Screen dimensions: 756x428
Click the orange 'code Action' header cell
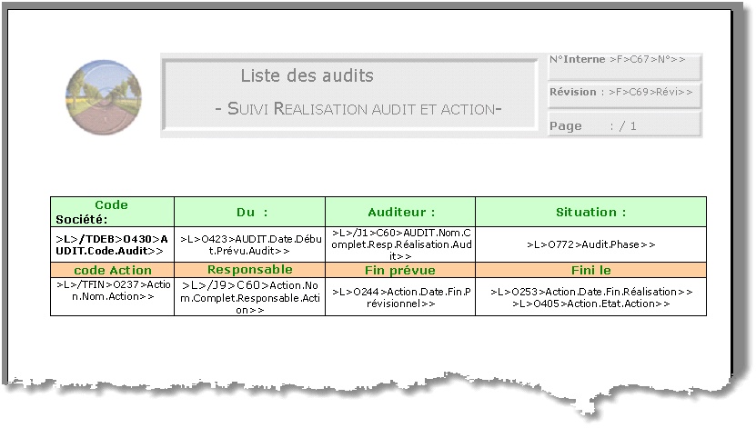click(x=112, y=271)
